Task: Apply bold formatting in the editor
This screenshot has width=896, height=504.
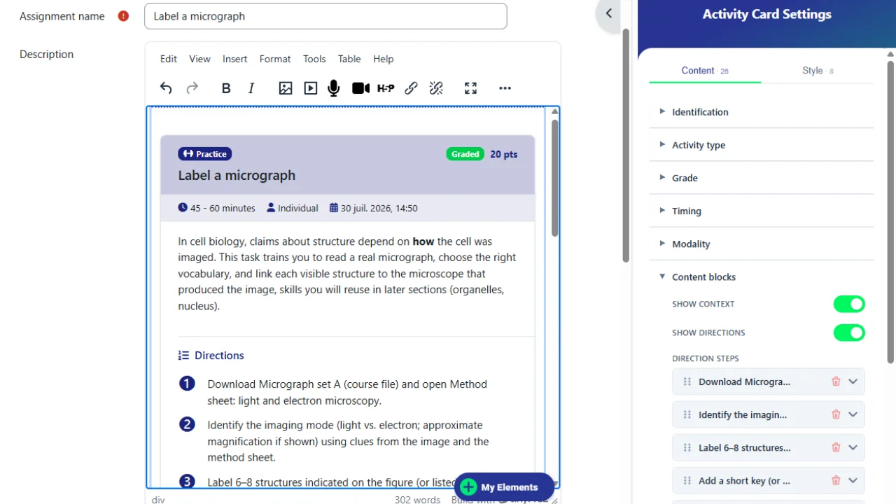Action: coord(226,88)
